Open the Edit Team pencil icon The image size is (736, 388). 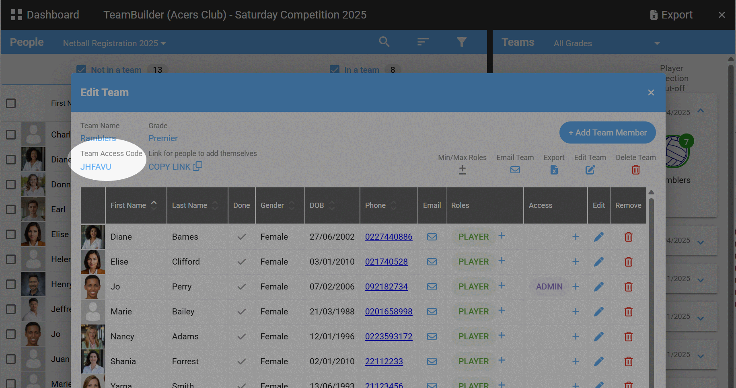coord(590,170)
